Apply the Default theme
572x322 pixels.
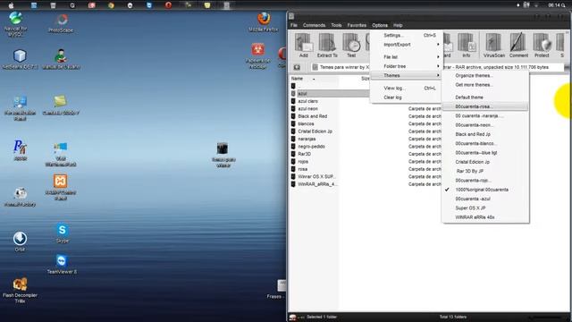[484, 97]
